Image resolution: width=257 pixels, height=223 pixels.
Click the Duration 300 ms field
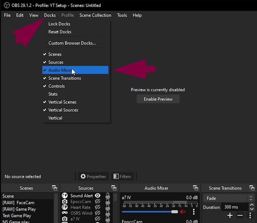[x=235, y=207]
